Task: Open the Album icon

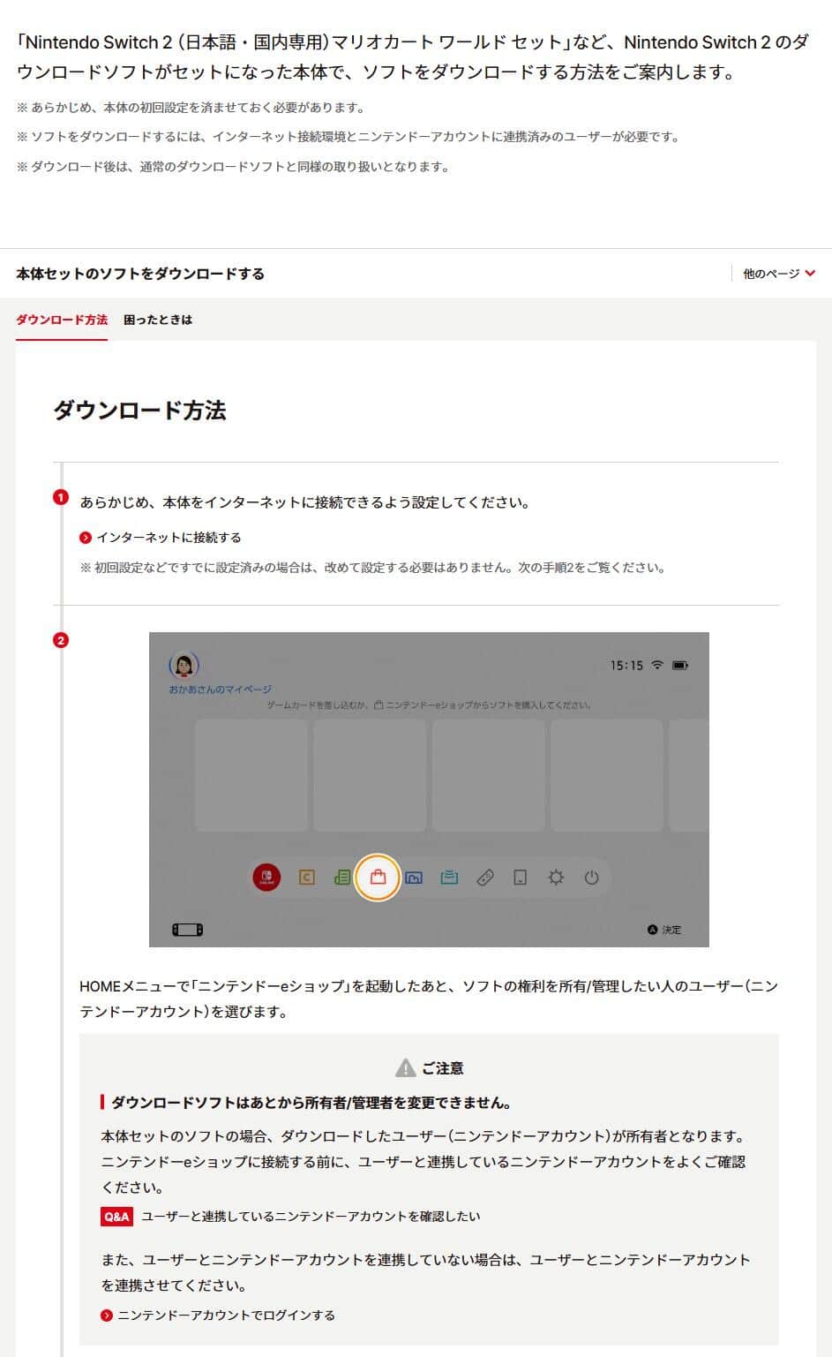Action: pos(412,878)
